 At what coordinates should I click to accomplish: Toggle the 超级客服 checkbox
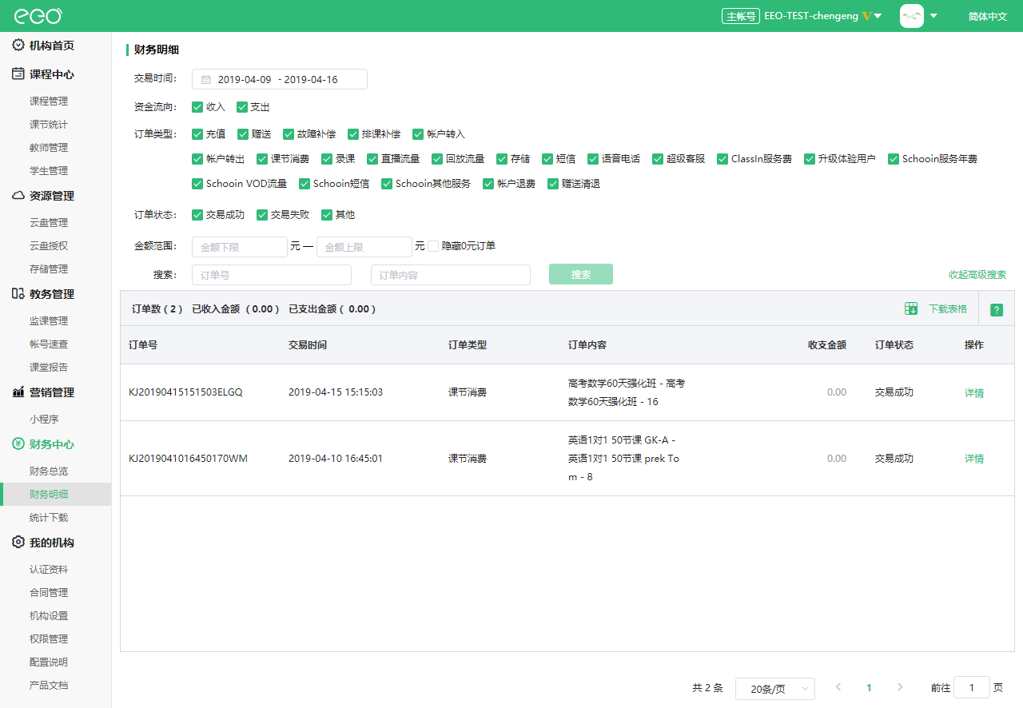(658, 159)
